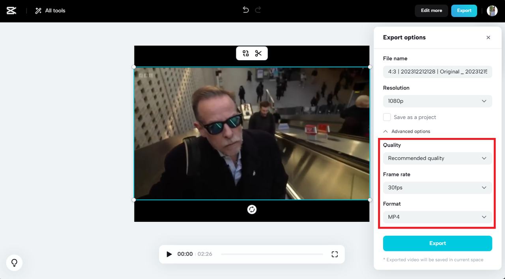Click the lightbulb tips icon
The image size is (505, 279).
pos(14,262)
